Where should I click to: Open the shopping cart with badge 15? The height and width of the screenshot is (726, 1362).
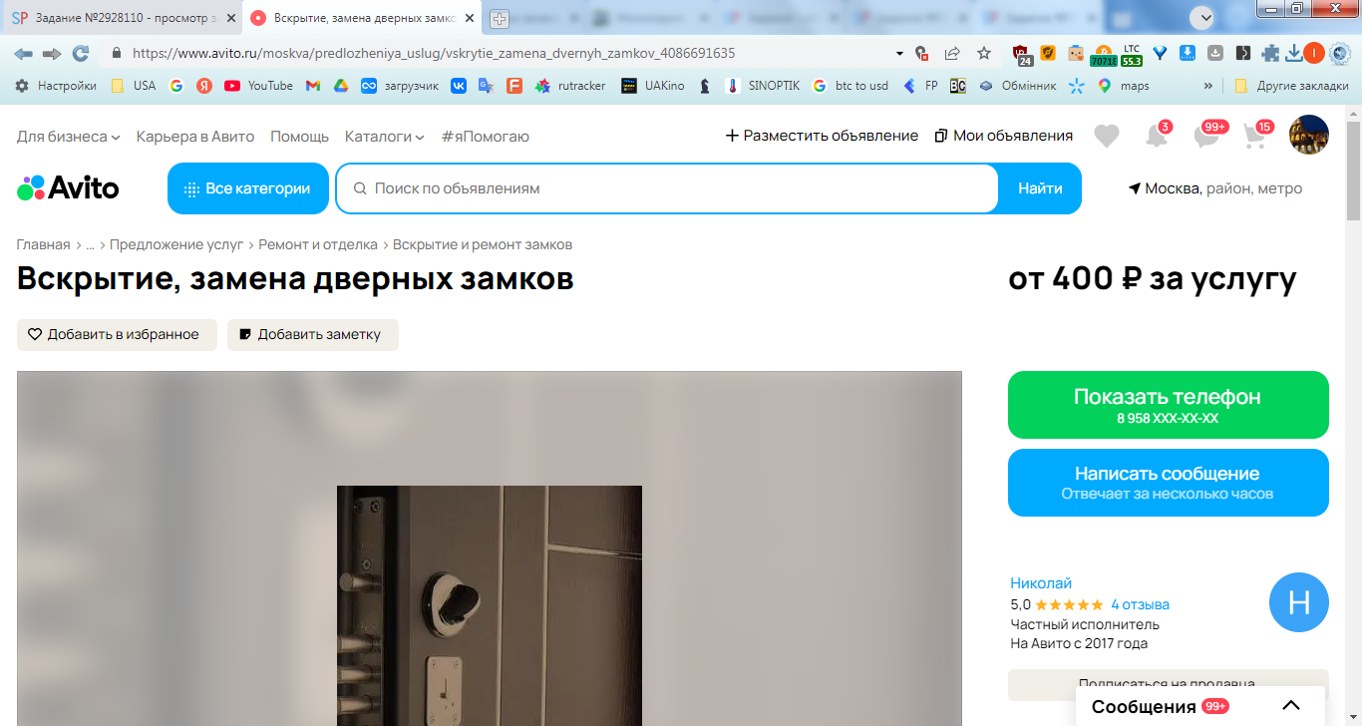click(1257, 135)
